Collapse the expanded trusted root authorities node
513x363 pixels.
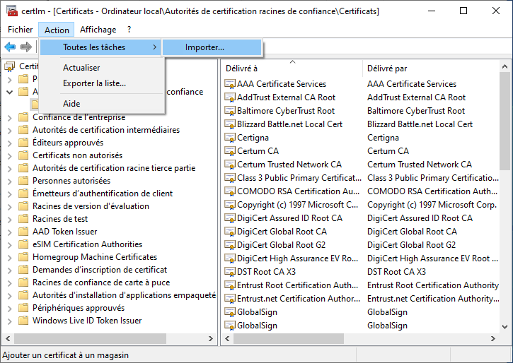9,92
